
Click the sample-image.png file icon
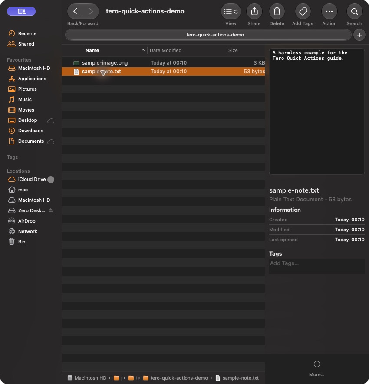click(76, 63)
